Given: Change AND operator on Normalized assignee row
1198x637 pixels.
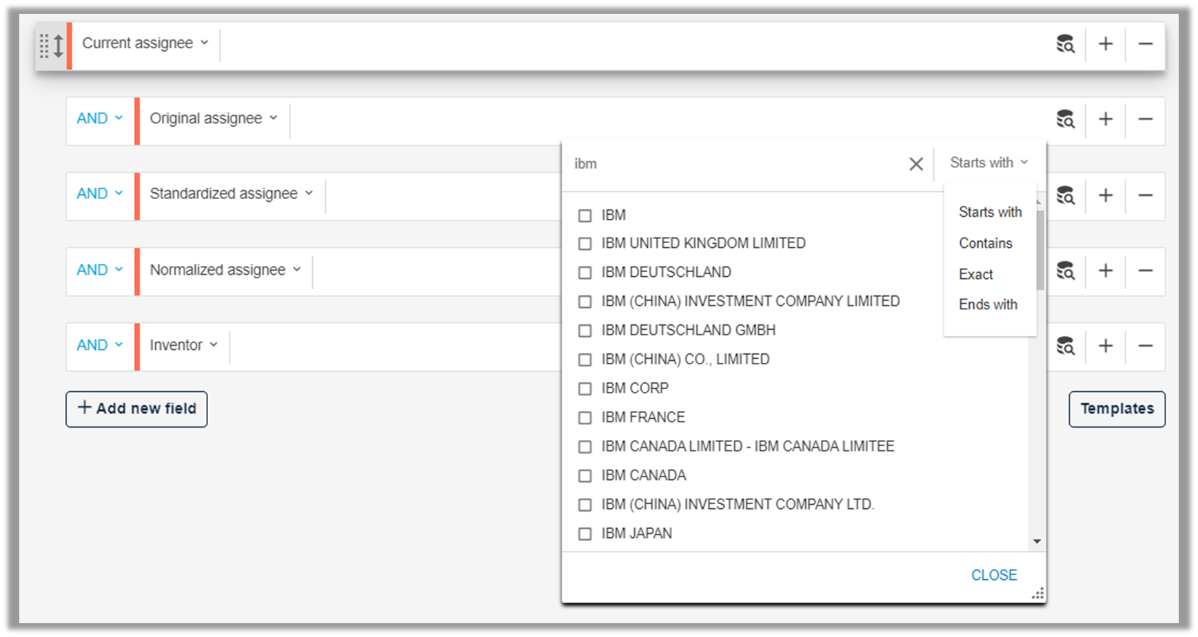Looking at the screenshot, I should click(x=100, y=270).
